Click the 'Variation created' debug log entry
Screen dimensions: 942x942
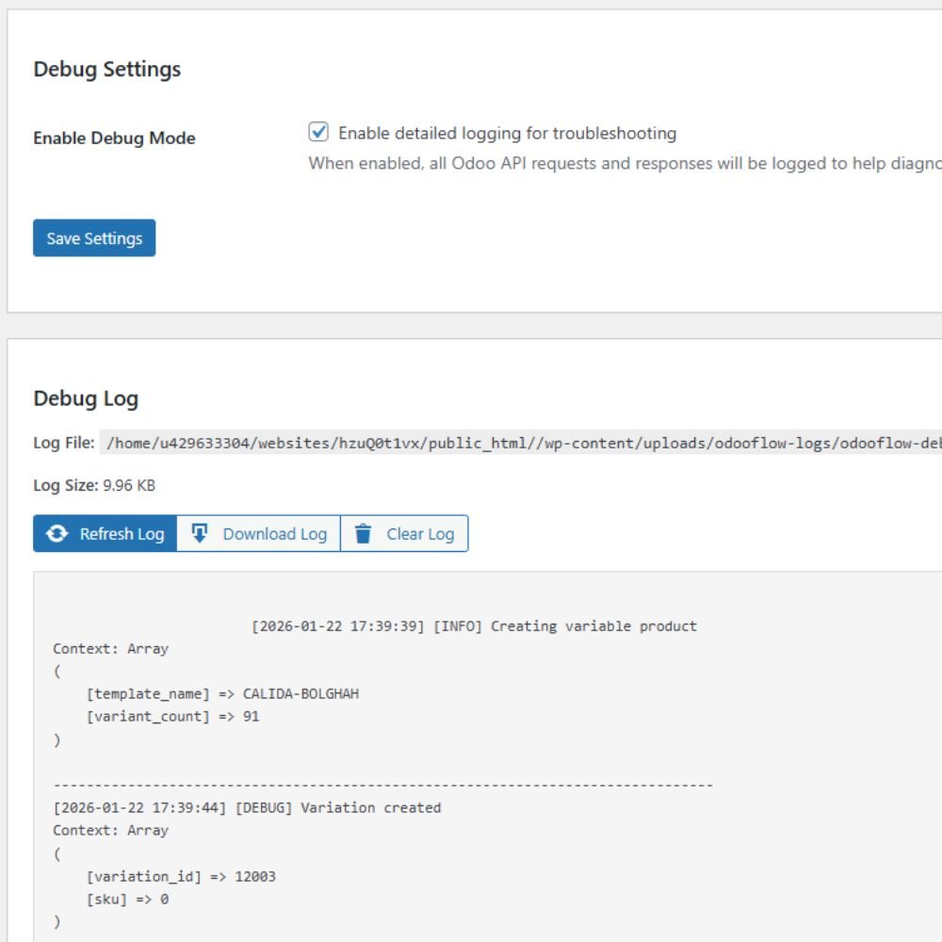point(247,807)
